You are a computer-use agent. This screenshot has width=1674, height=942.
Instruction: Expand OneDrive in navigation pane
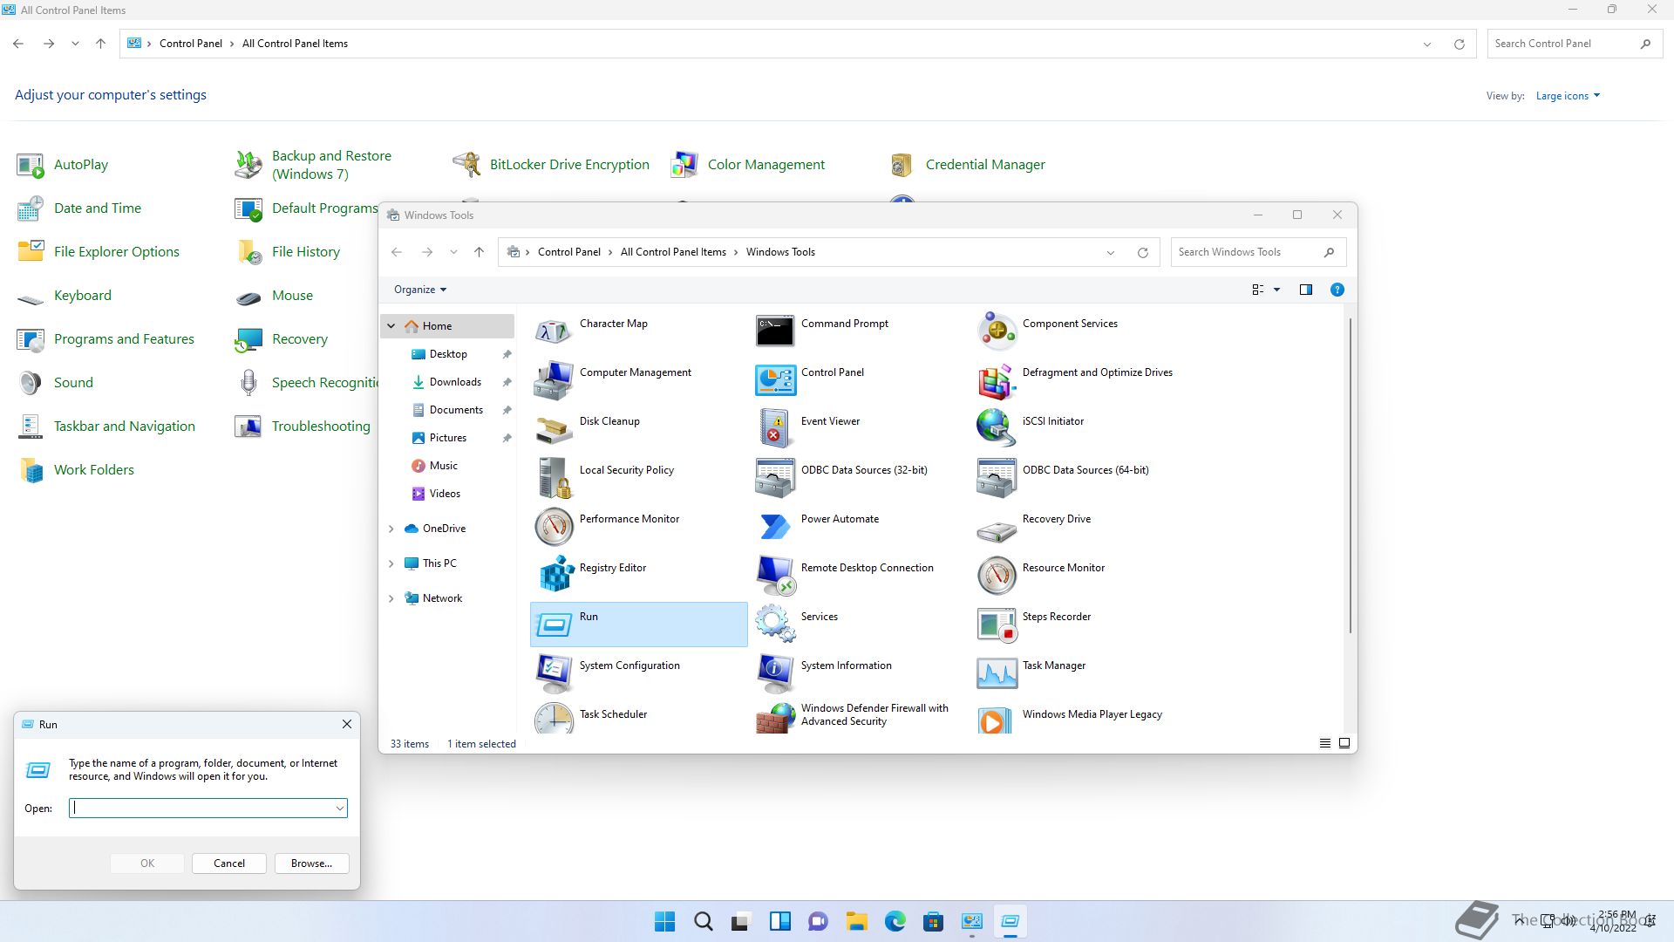[x=391, y=529]
